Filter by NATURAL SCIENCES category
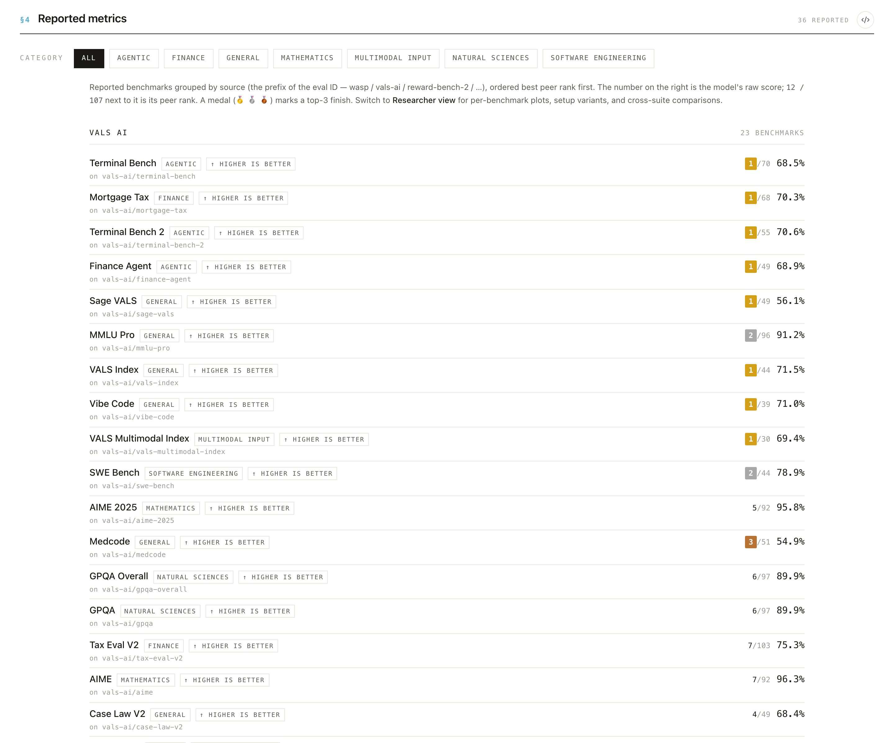The image size is (894, 743). pos(490,58)
